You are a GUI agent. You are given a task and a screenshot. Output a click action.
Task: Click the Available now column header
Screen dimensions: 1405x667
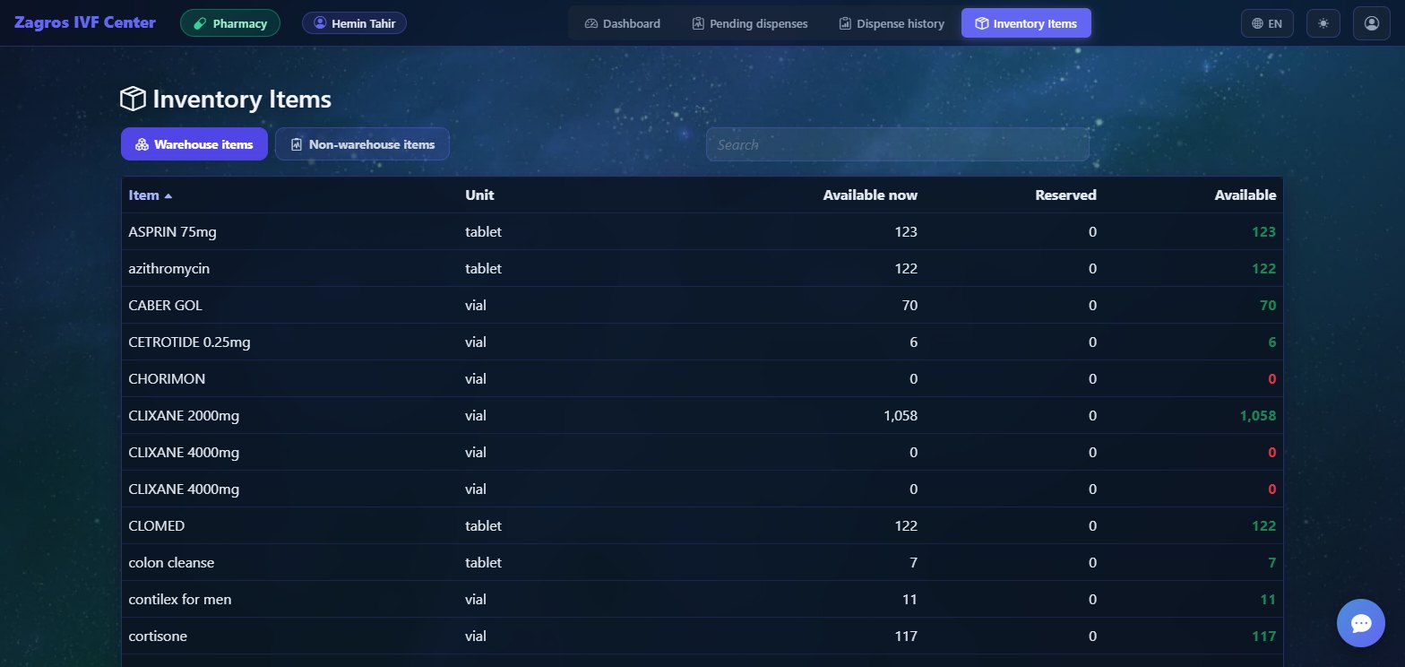point(870,195)
